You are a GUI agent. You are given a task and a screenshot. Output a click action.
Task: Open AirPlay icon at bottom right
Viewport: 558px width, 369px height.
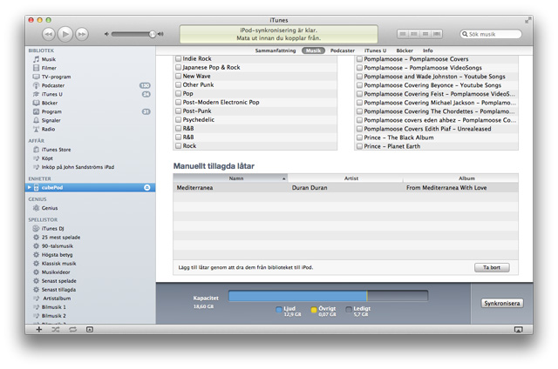pyautogui.click(x=519, y=330)
